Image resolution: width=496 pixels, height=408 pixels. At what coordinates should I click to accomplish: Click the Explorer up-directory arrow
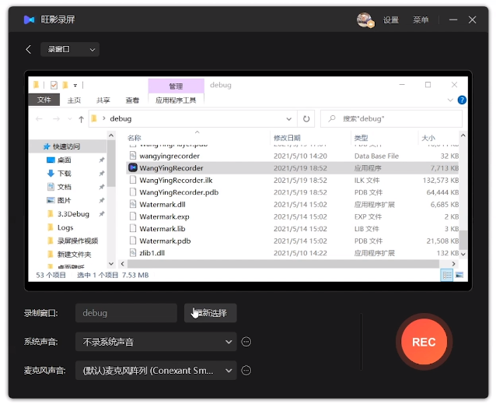(82, 119)
